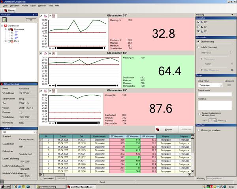The height and width of the screenshot is (189, 237).
Task: Open the Group name dropdown
Action: [x=221, y=85]
